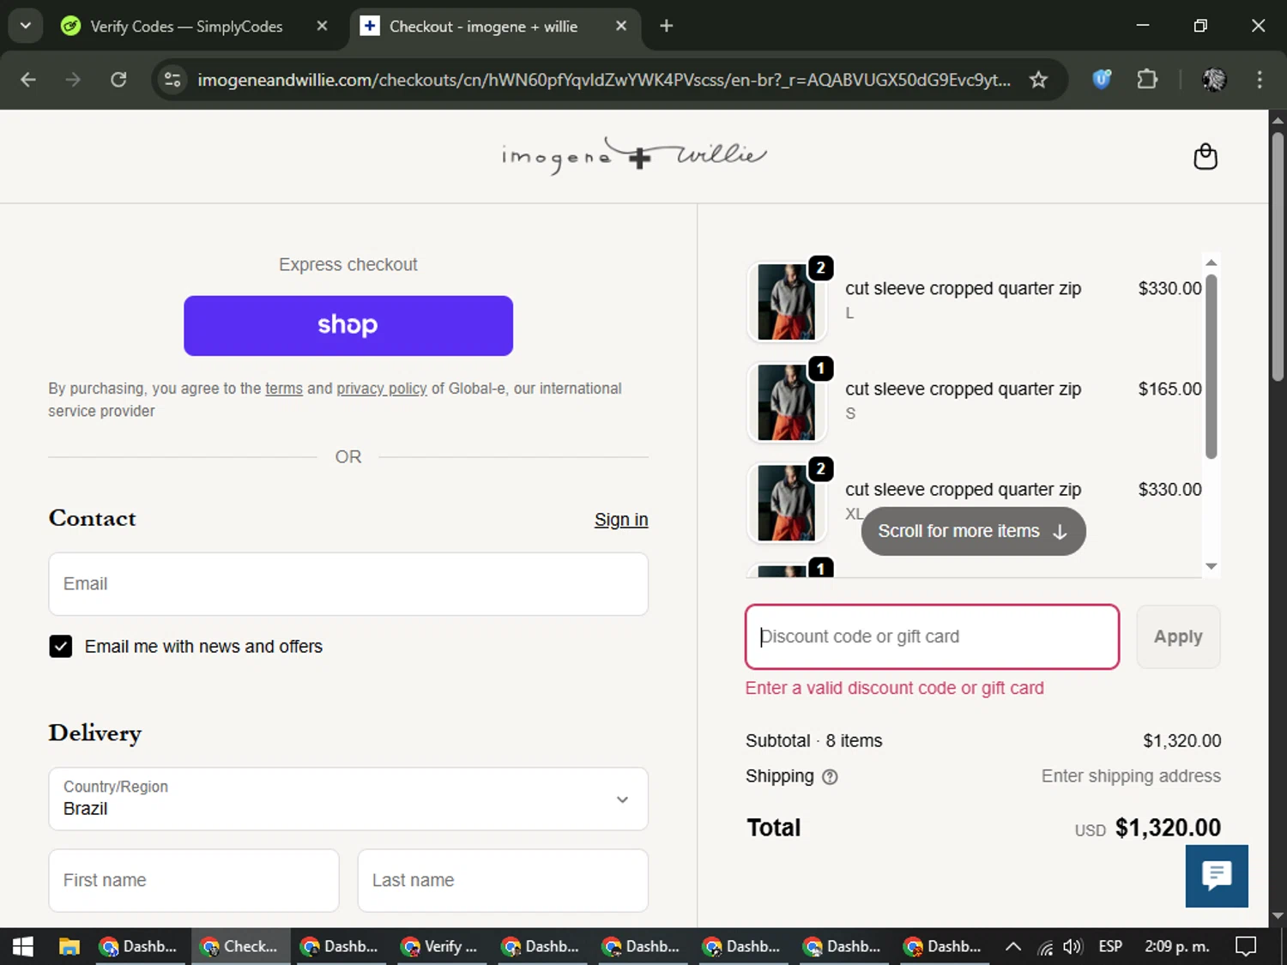Click the shipping help question mark icon

click(x=830, y=777)
